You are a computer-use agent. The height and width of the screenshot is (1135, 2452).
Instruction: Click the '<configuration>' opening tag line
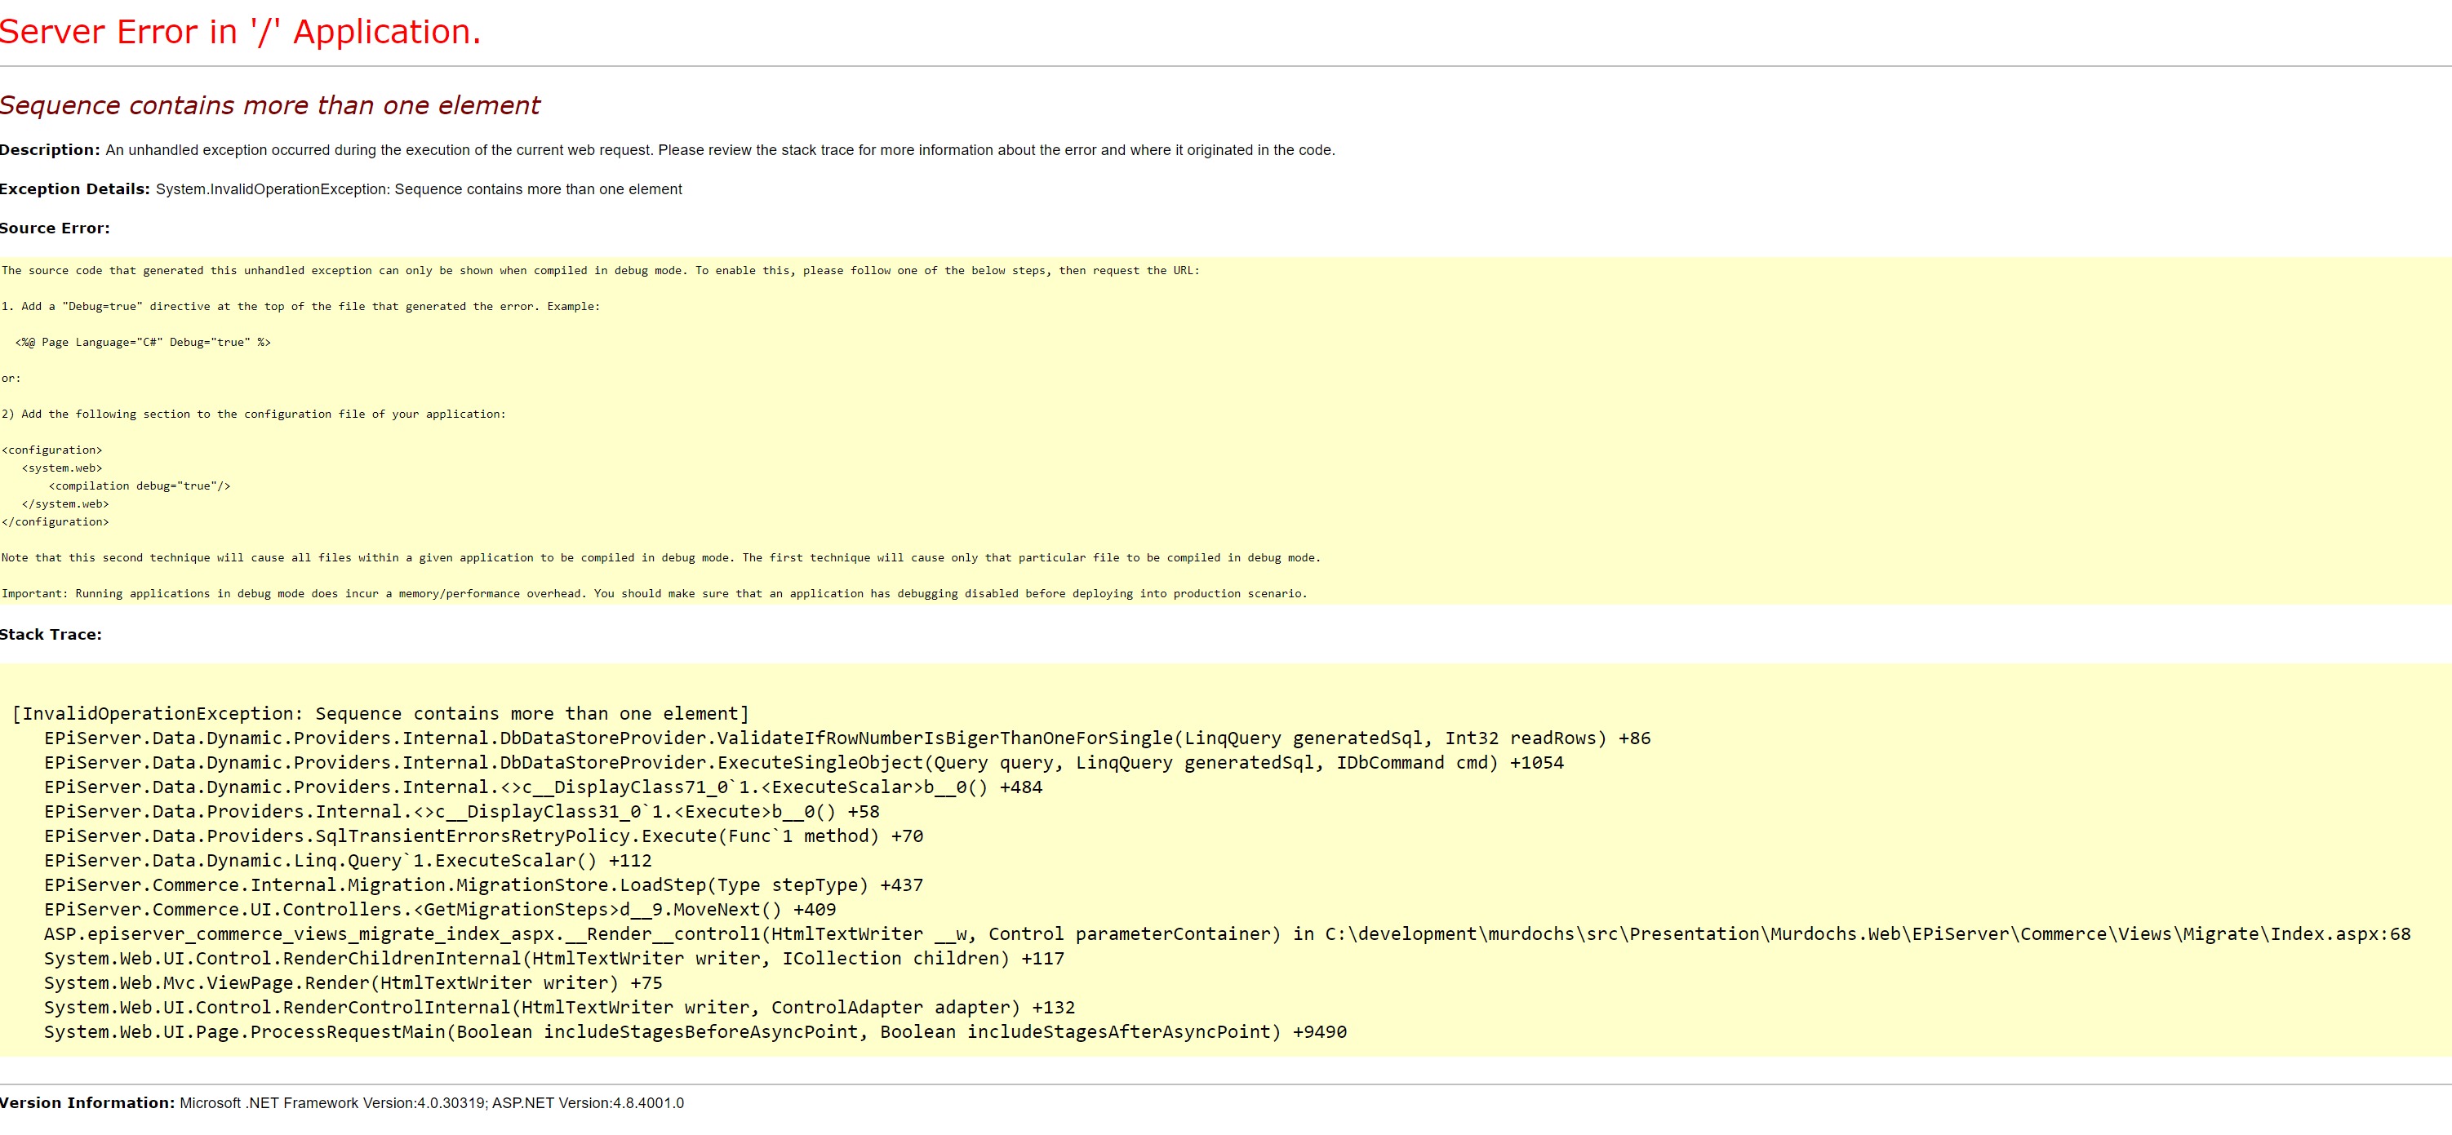coord(52,450)
